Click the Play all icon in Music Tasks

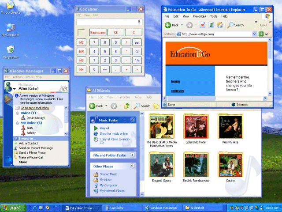point(96,128)
